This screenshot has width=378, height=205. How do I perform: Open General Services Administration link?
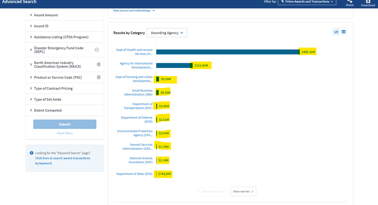137,147
